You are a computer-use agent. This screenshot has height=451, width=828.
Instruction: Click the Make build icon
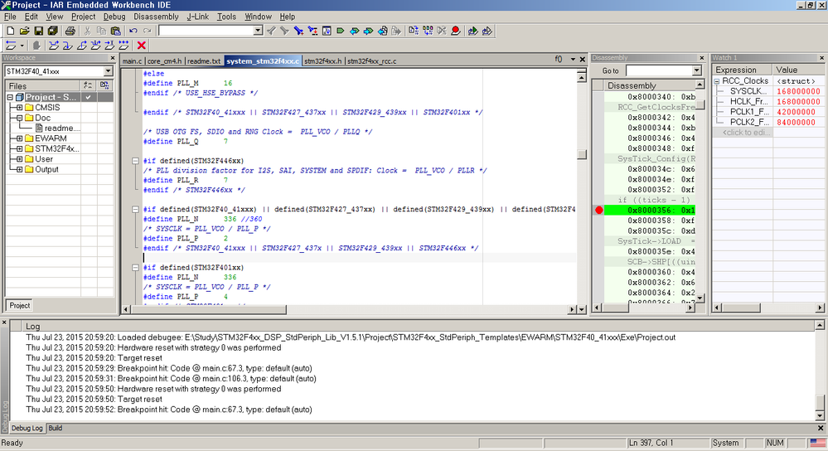pos(428,31)
